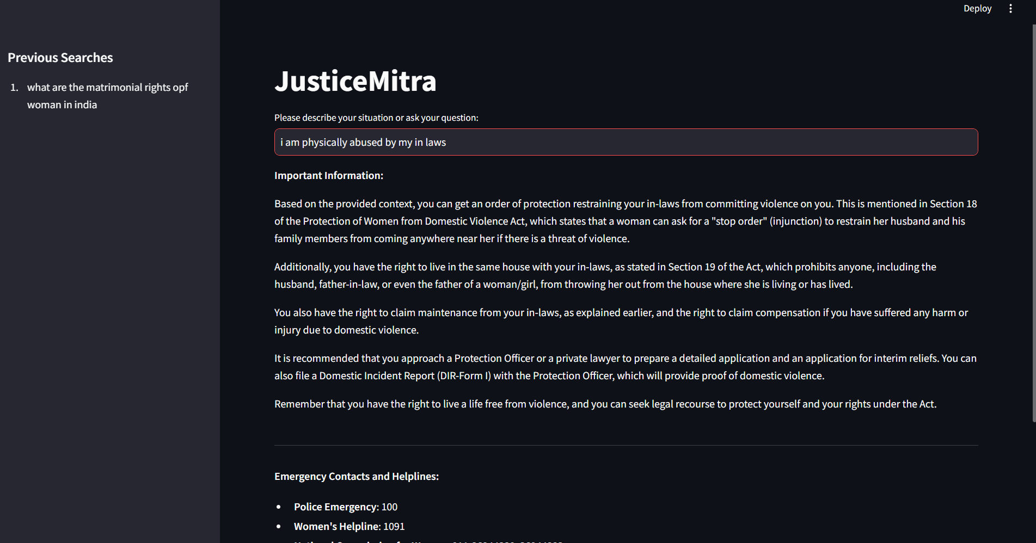The height and width of the screenshot is (543, 1036).
Task: Click the 'Please describe your situation' label
Action: [x=376, y=118]
